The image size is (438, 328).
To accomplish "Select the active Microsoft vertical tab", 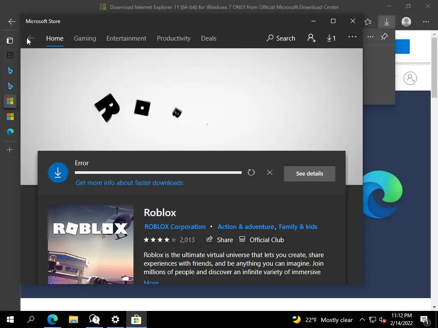I will pos(10,101).
